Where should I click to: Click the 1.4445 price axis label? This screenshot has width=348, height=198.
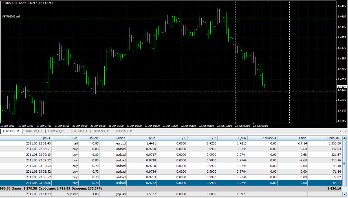point(342,6)
